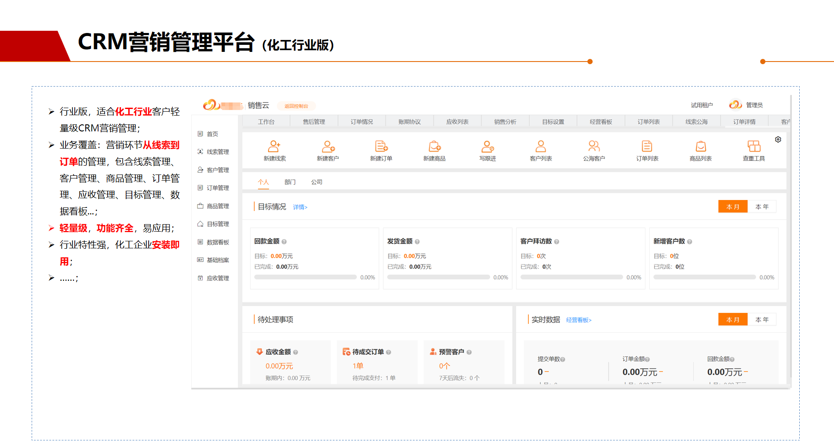834x447 pixels.
Task: Select the 部门 scope tab
Action: point(290,182)
